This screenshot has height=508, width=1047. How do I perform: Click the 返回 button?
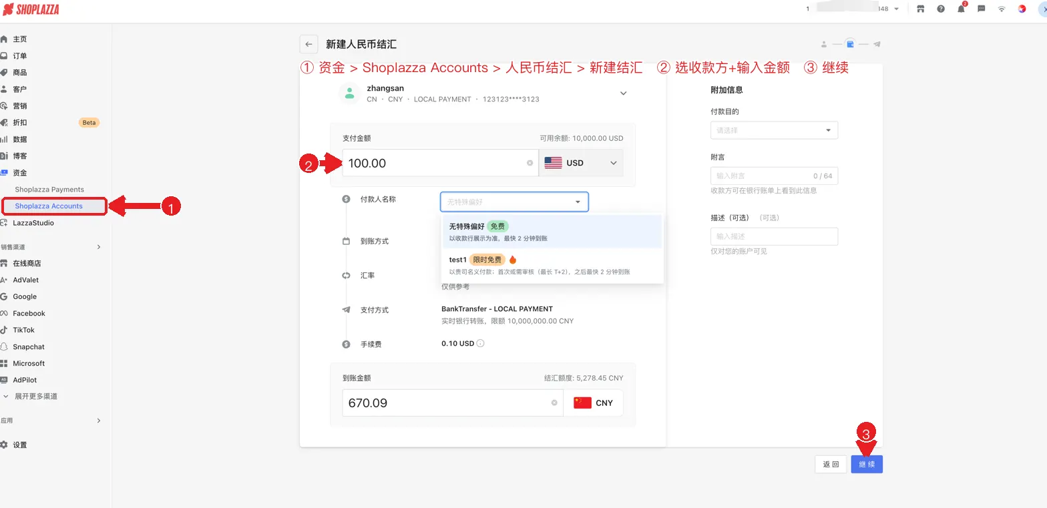(x=831, y=464)
